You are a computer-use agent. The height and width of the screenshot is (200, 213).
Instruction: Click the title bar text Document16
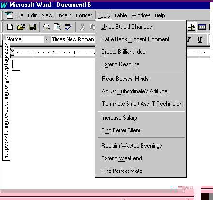click(x=74, y=5)
